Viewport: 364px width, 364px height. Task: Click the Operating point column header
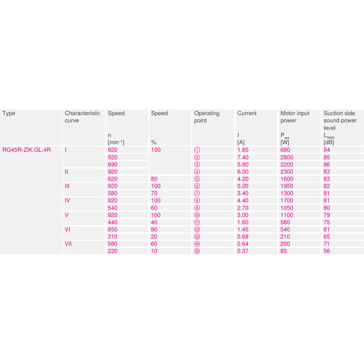click(x=207, y=117)
